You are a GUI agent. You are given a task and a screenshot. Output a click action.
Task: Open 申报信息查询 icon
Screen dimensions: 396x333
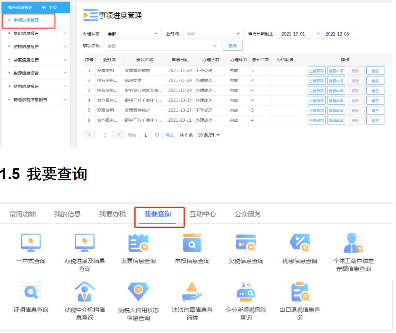point(192,243)
